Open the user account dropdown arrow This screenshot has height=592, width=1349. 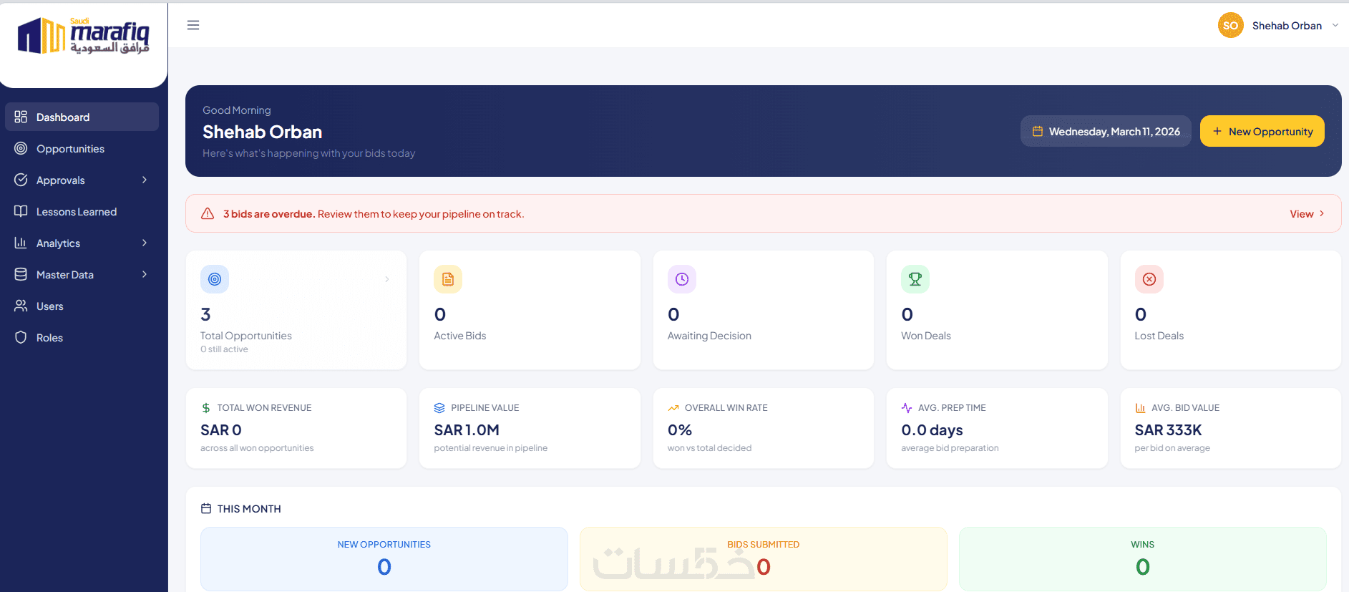pyautogui.click(x=1335, y=25)
